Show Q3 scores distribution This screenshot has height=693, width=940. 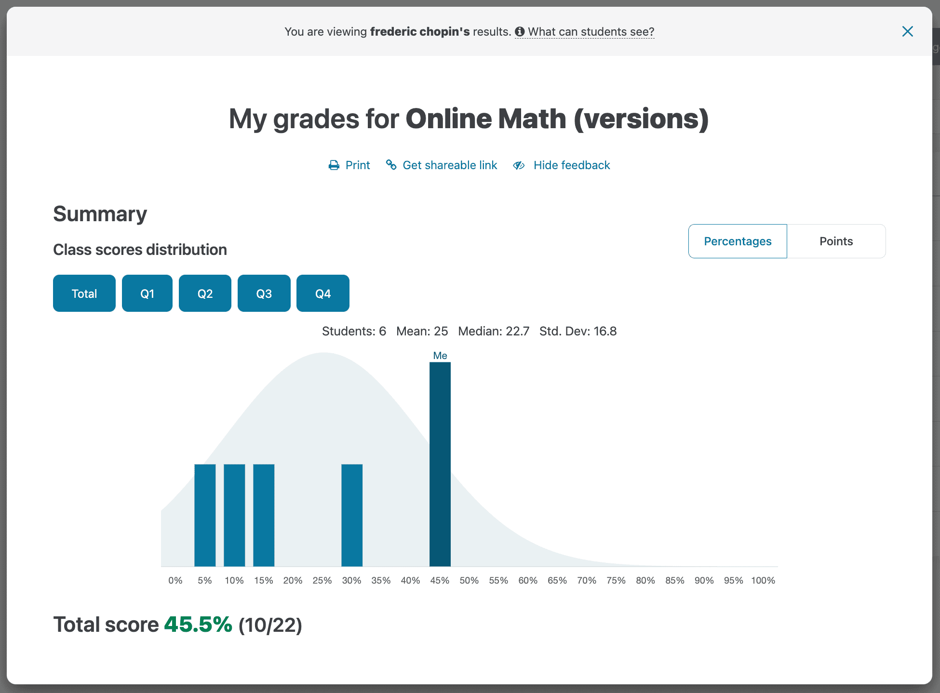pyautogui.click(x=264, y=293)
